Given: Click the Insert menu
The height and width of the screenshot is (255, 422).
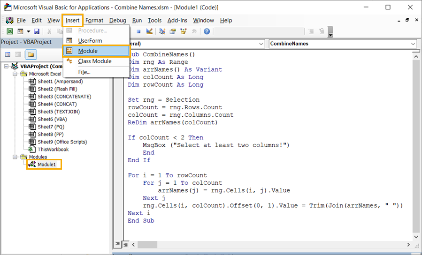Looking at the screenshot, I should coord(72,21).
